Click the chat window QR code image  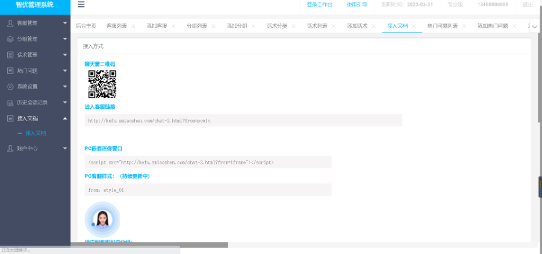pos(102,84)
